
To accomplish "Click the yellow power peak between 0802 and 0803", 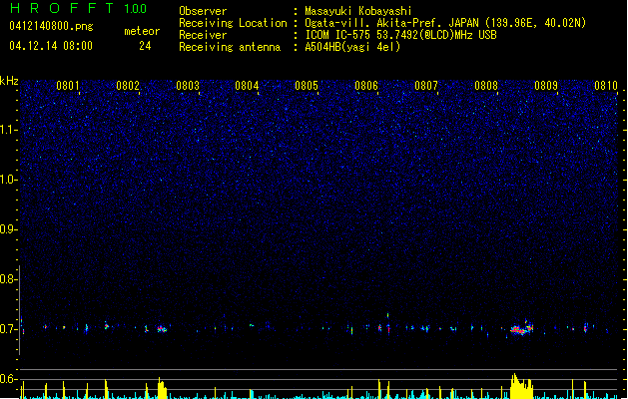I will click(x=162, y=388).
